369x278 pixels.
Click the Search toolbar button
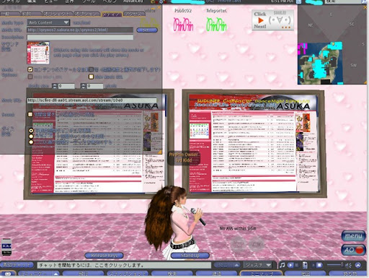click(172, 274)
